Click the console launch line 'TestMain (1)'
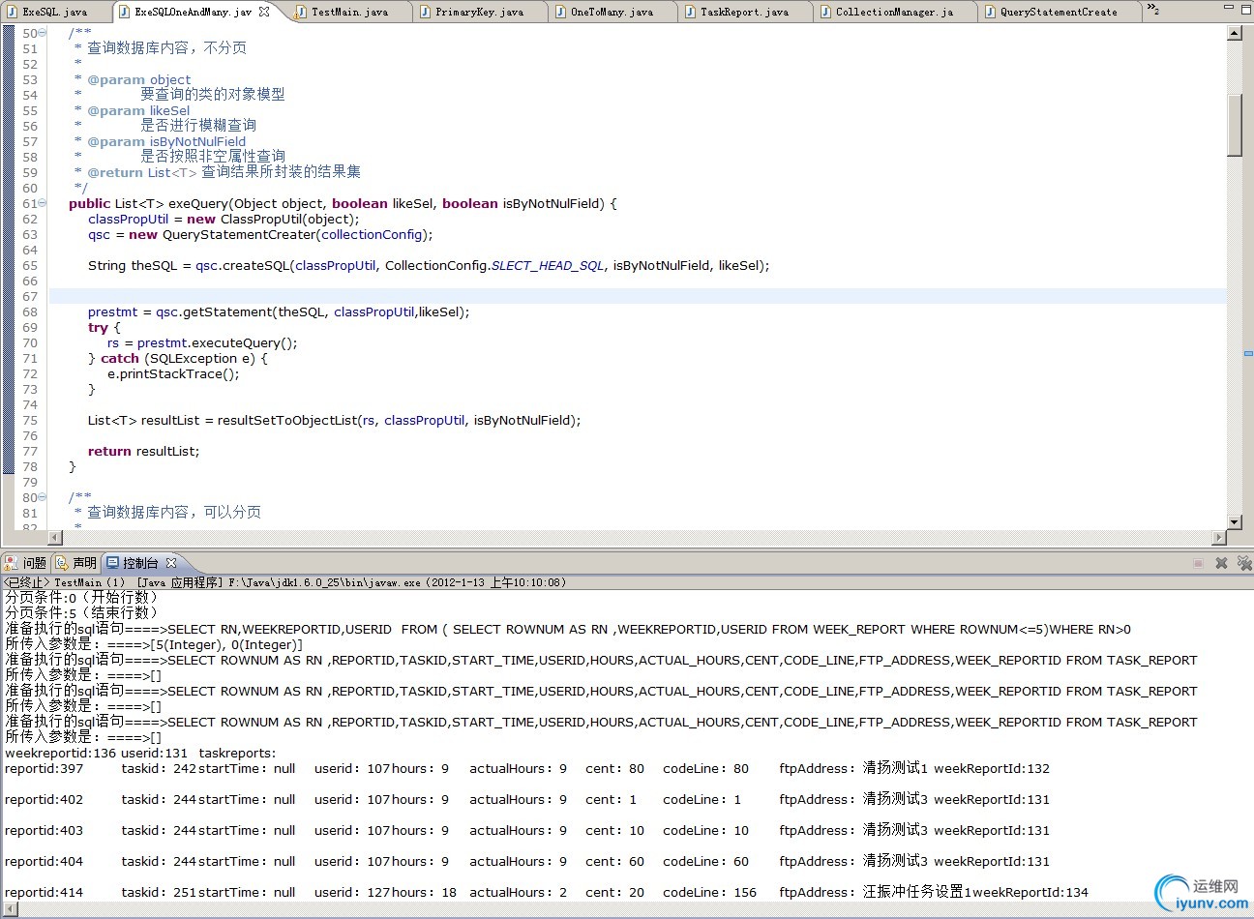1254x919 pixels. click(x=90, y=582)
